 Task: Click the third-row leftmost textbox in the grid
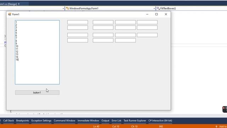(x=78, y=35)
